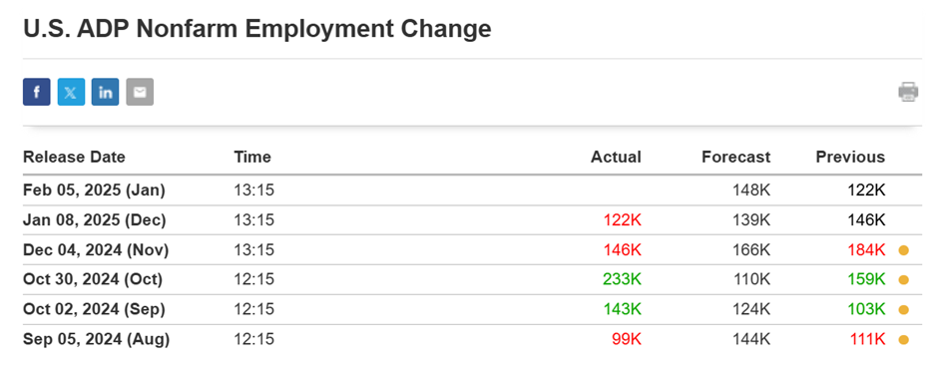Share via the LinkedIn icon

pyautogui.click(x=106, y=92)
